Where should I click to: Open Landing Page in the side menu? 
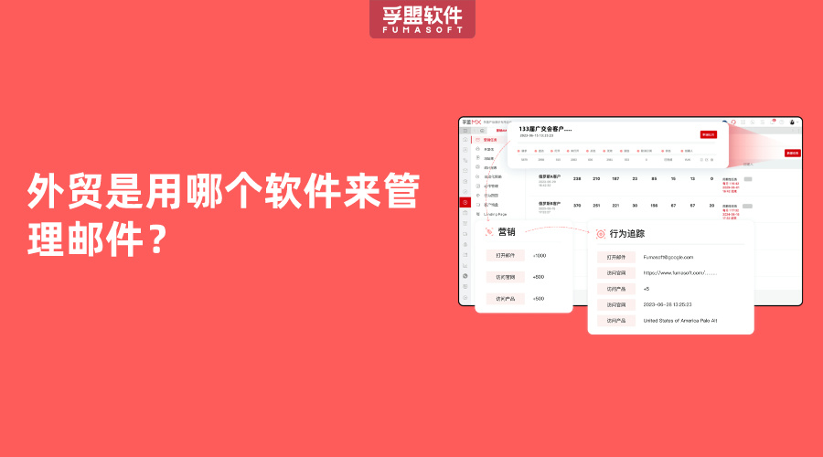pos(495,214)
